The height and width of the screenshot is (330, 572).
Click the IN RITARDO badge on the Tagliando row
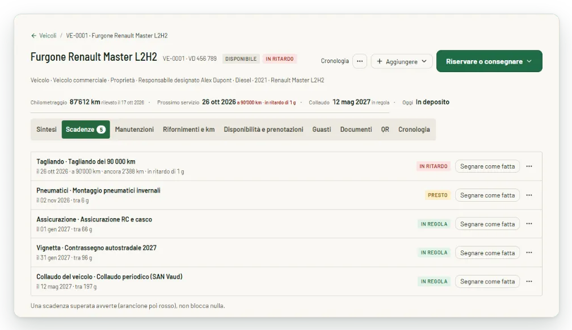pos(434,166)
